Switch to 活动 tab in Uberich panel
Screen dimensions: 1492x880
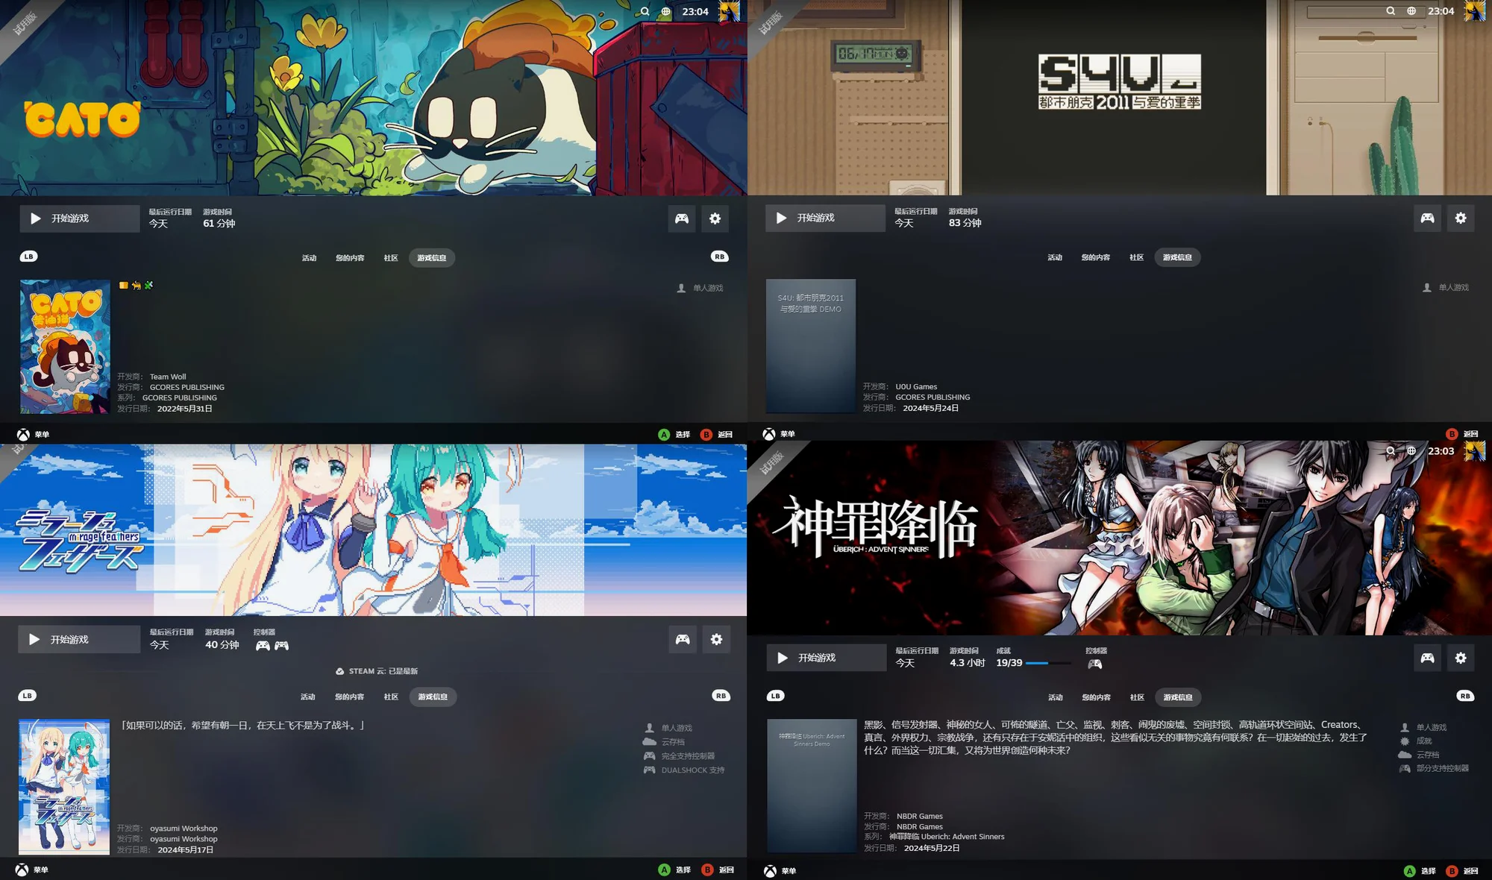tap(1056, 697)
